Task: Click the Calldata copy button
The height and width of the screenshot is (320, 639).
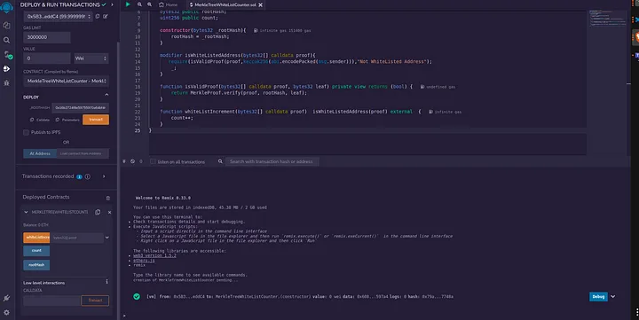Action: tap(40, 120)
